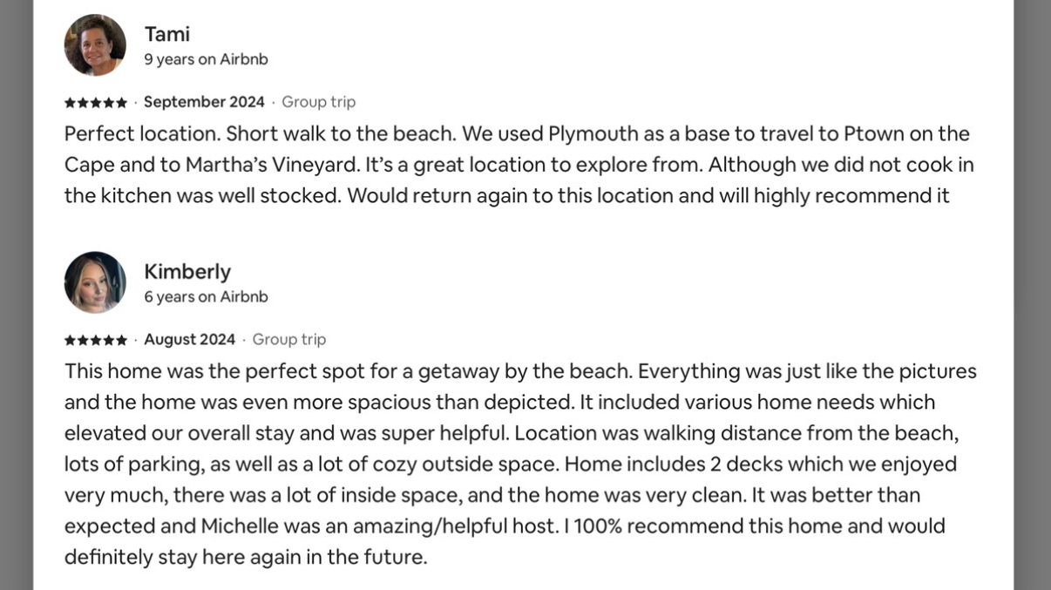Click Kimberly's profile photo
The width and height of the screenshot is (1051, 590).
click(x=95, y=282)
